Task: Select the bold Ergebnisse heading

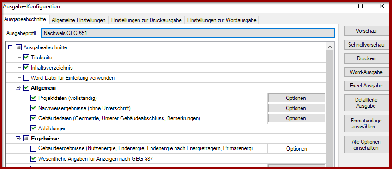Action: pyautogui.click(x=45, y=138)
